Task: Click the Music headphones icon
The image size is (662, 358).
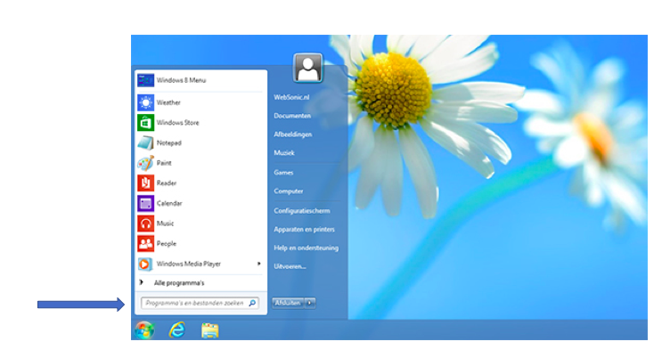Action: (145, 224)
